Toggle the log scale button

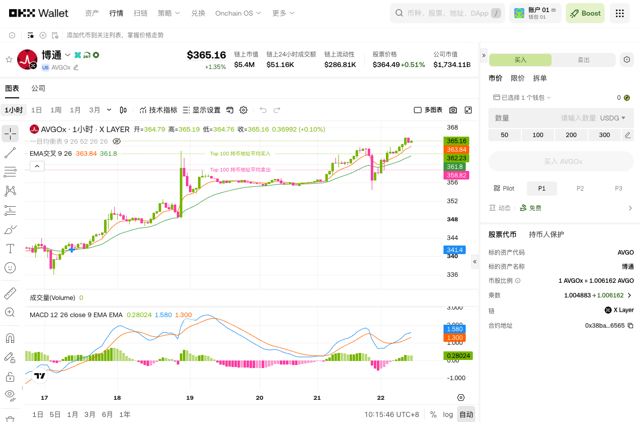tap(448, 414)
